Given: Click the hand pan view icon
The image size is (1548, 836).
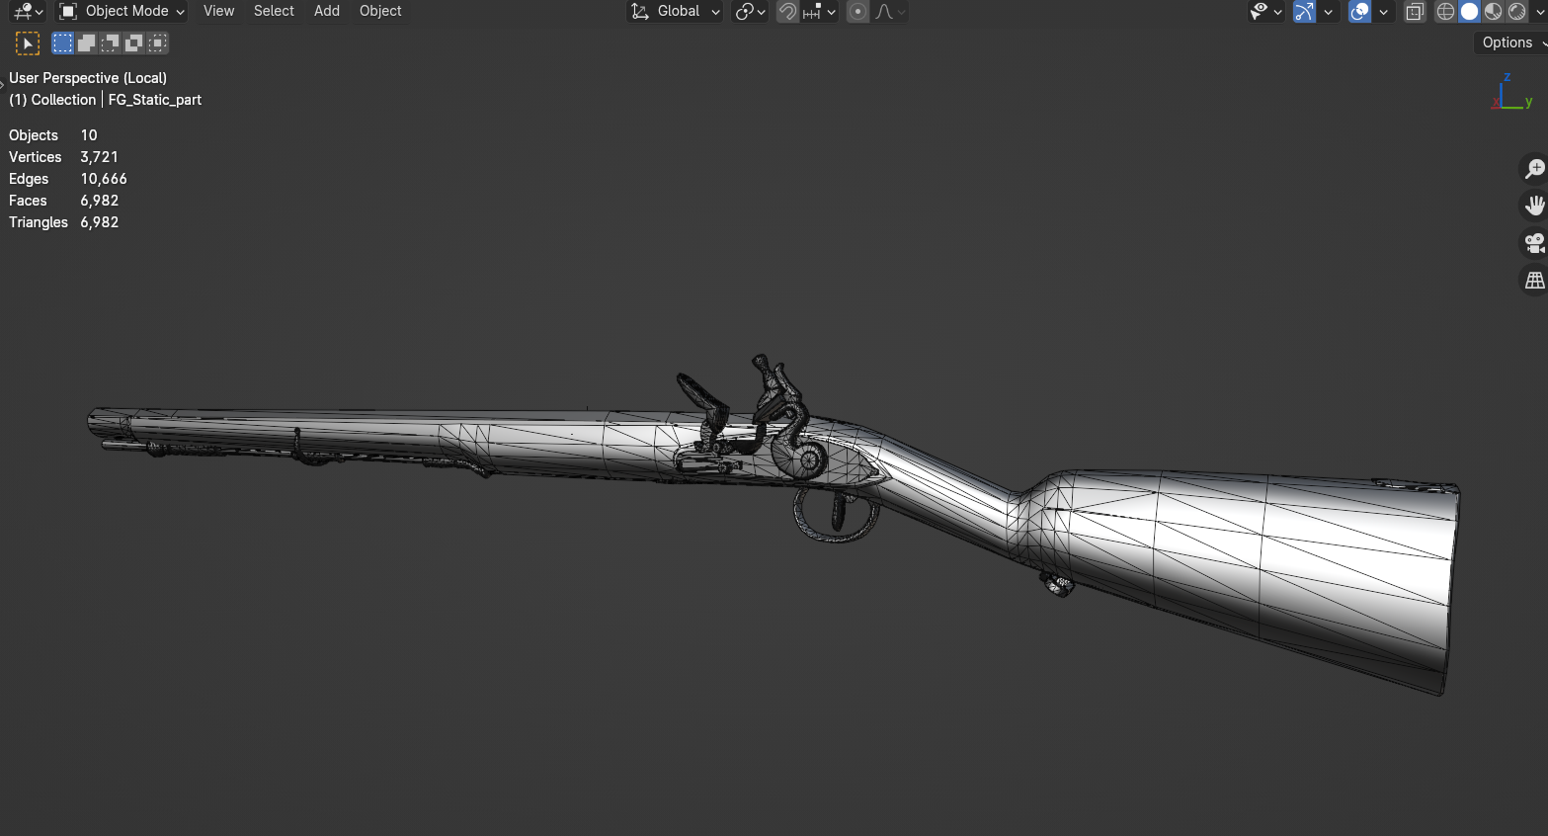Looking at the screenshot, I should 1534,206.
